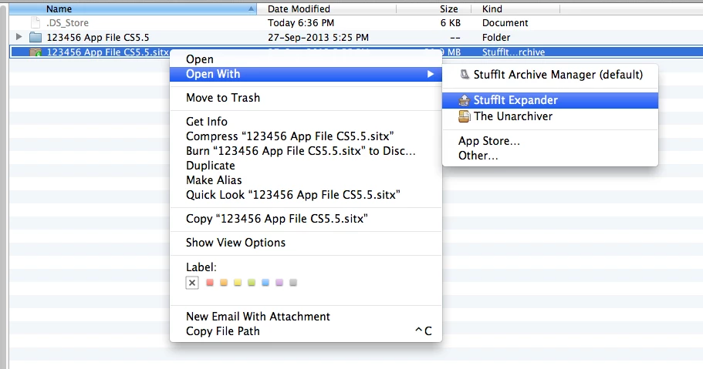Click the "Folder" kind cell
The height and width of the screenshot is (369, 703).
(496, 37)
